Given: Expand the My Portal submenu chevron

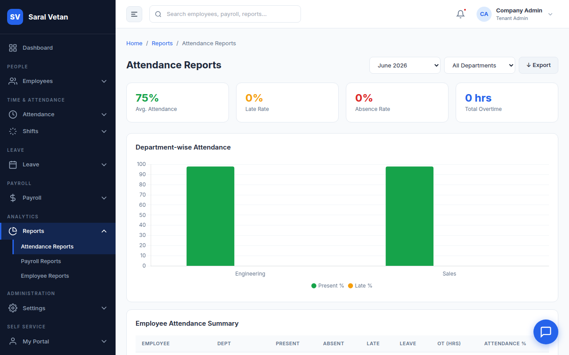Looking at the screenshot, I should [x=104, y=342].
